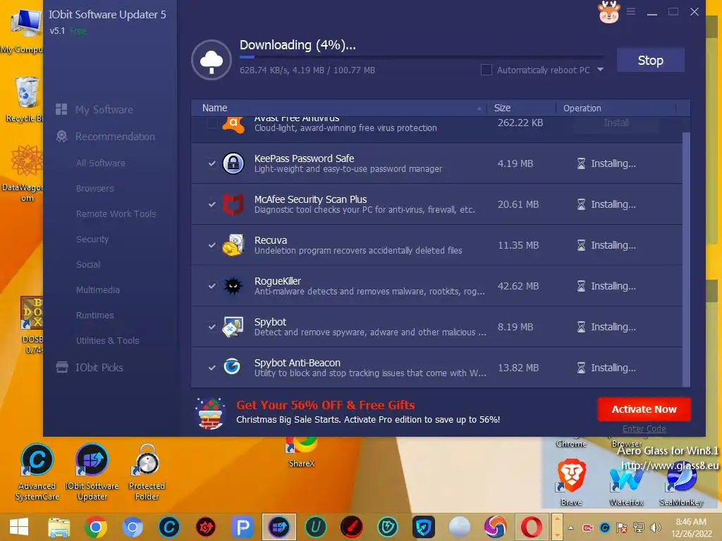This screenshot has height=541, width=722.
Task: Click the Spybot Anti-Beacon blue icon
Action: coord(232,366)
